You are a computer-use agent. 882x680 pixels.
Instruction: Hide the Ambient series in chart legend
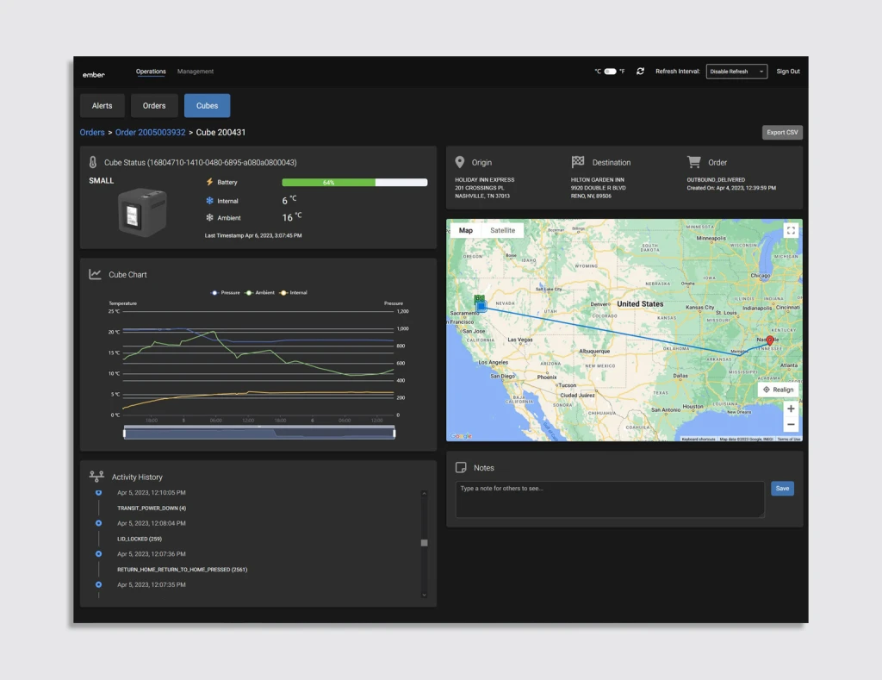tap(260, 293)
